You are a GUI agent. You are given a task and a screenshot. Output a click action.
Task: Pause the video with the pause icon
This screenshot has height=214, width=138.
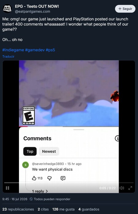(7, 188)
